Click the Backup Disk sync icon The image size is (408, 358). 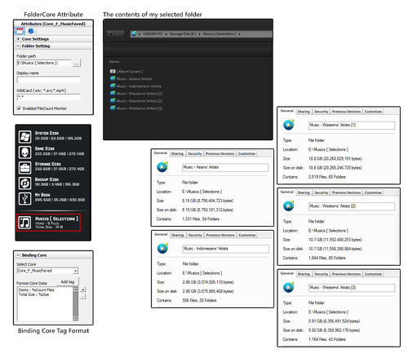(24, 183)
